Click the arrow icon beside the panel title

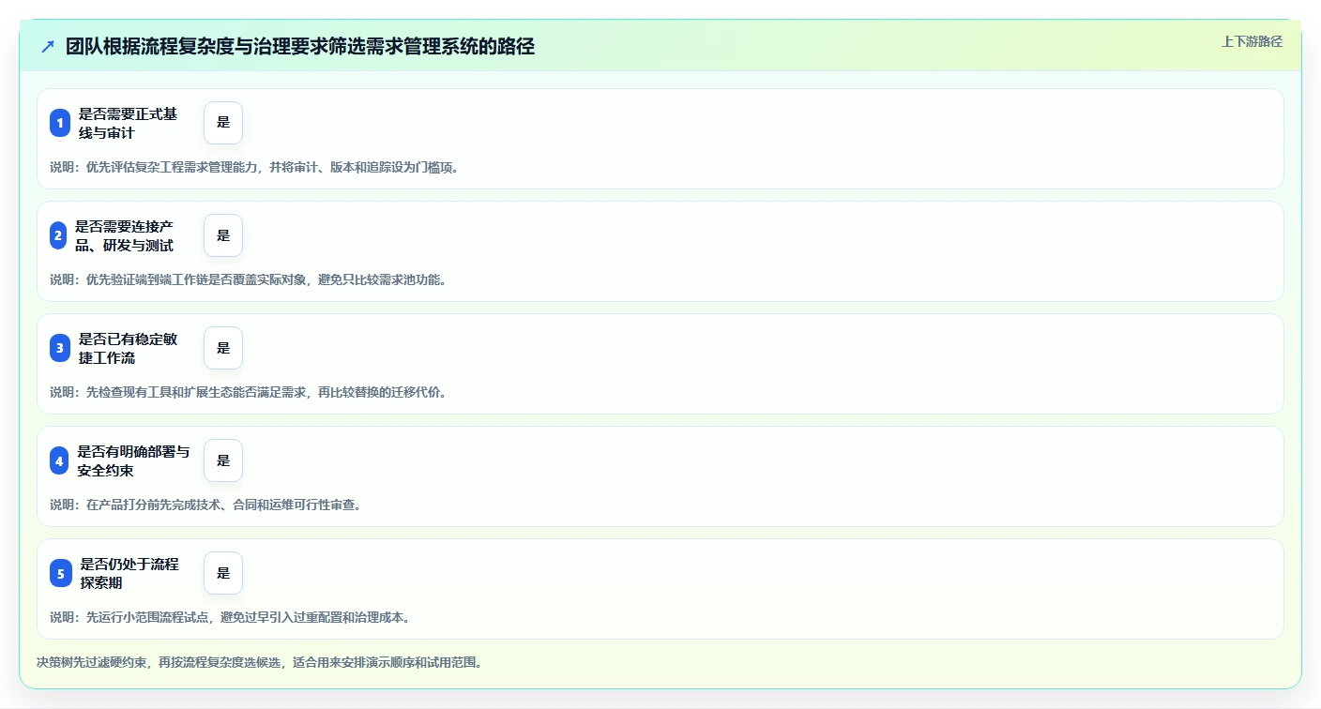coord(48,47)
